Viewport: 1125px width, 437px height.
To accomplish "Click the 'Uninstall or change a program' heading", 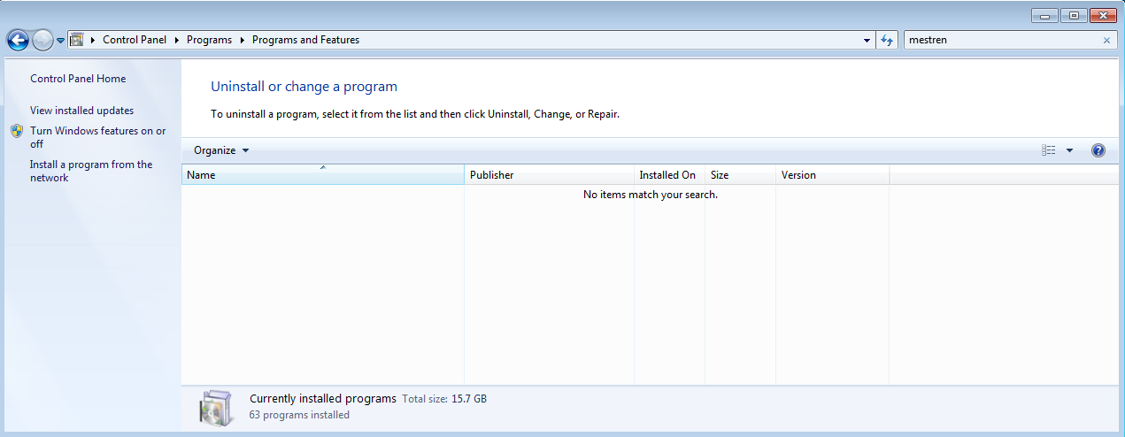I will pyautogui.click(x=304, y=87).
